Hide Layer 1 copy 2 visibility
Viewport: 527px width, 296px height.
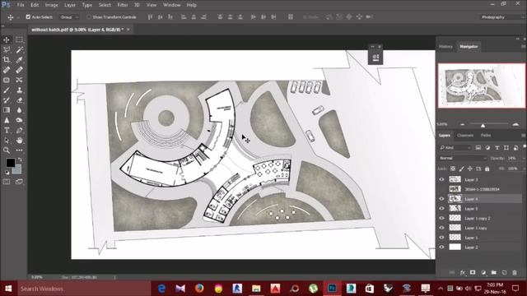coord(441,218)
